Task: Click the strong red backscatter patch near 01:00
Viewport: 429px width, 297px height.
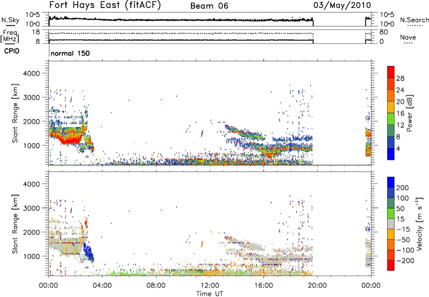Action: [69, 139]
